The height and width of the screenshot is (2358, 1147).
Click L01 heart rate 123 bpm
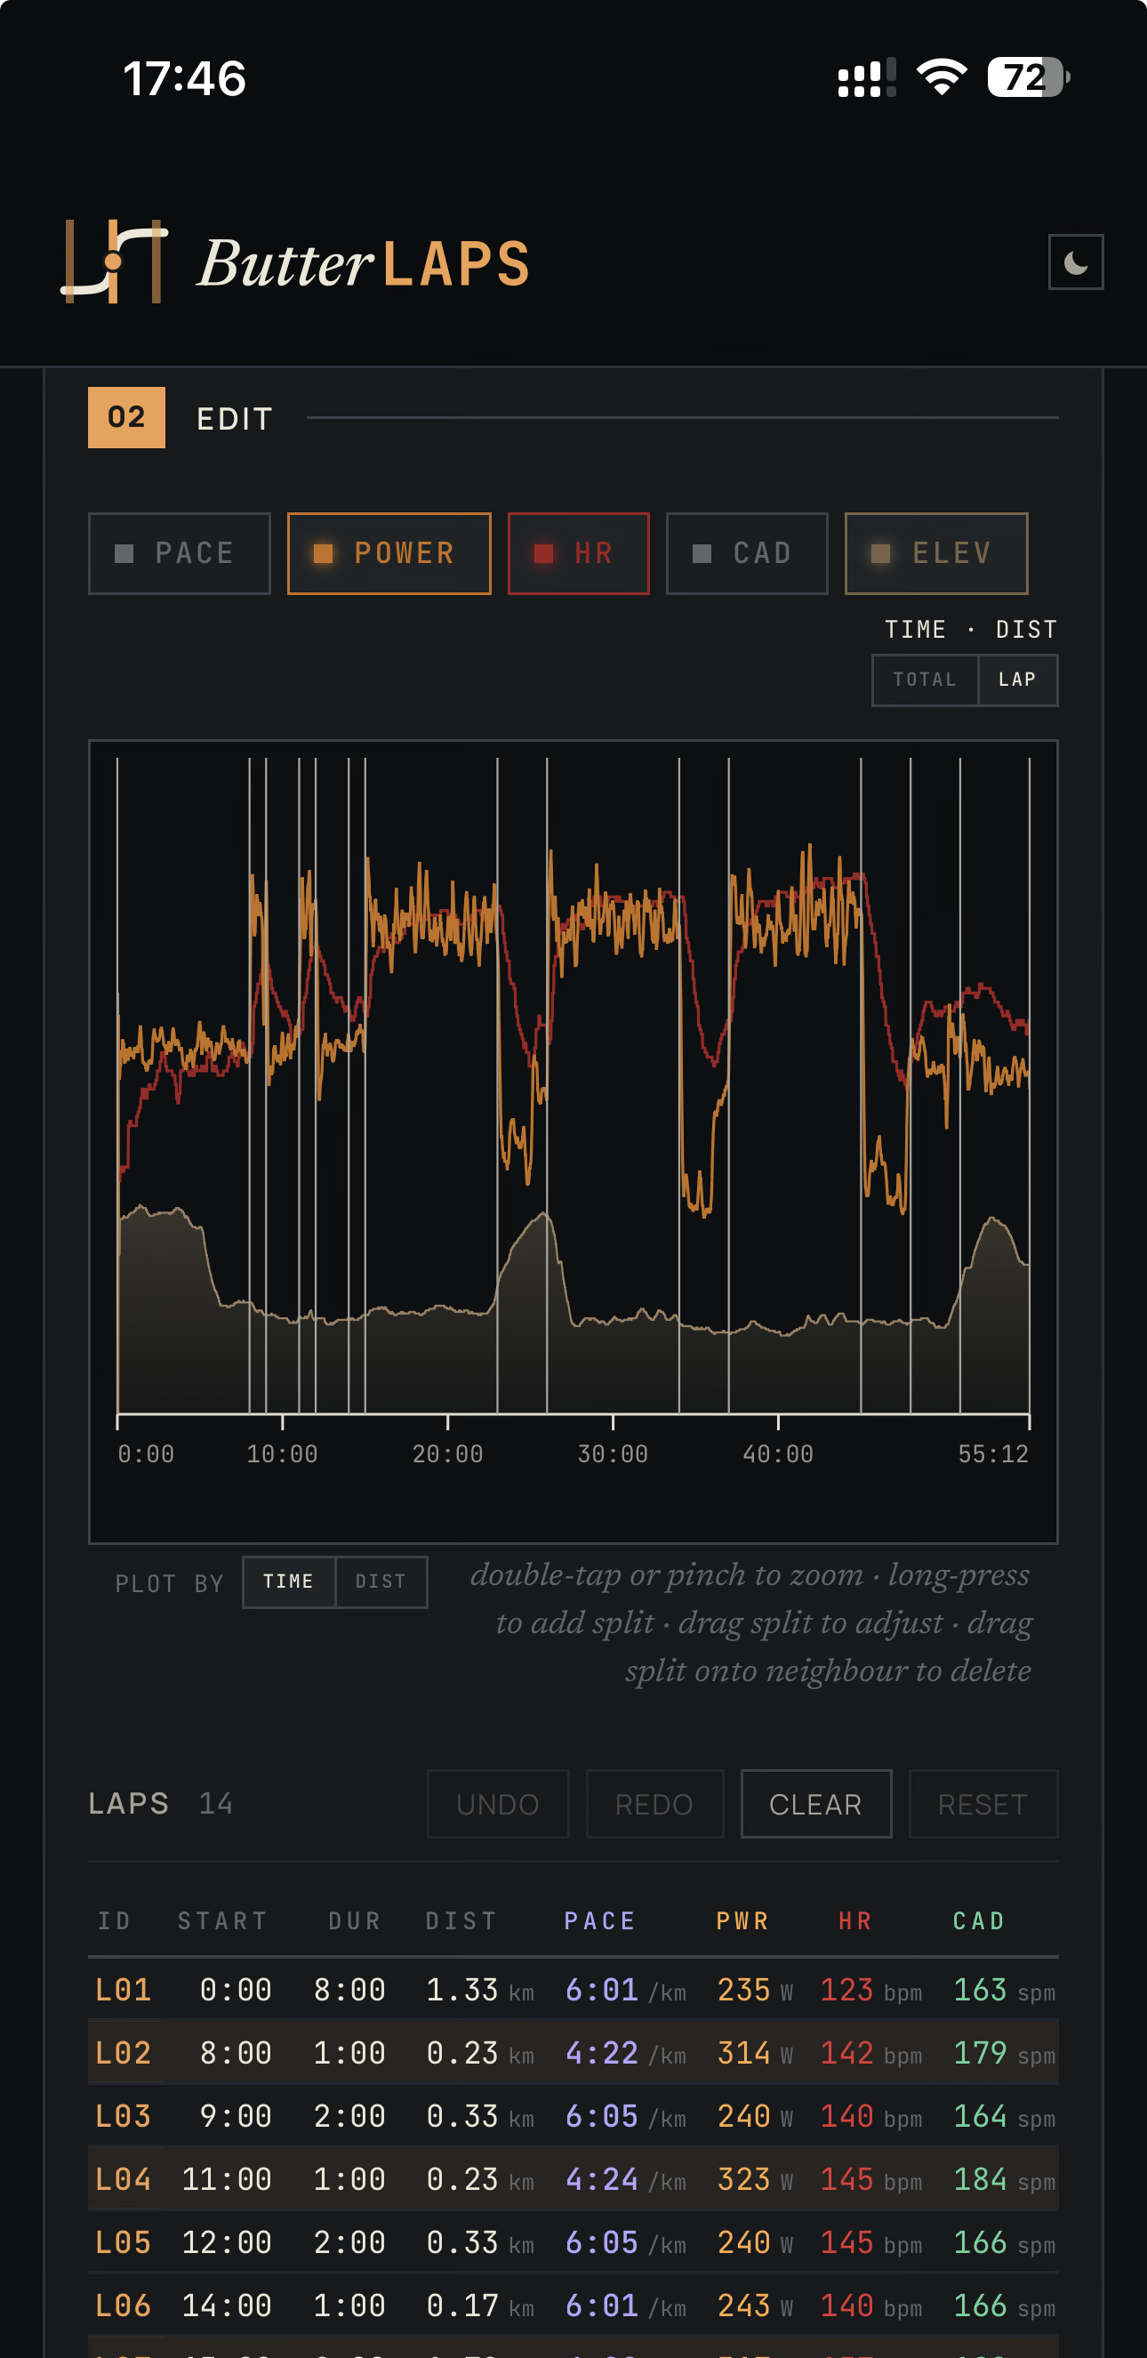pos(870,1990)
